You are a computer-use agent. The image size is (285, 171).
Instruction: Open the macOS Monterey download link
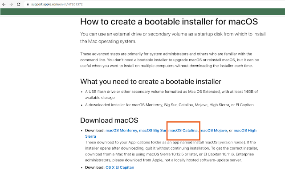(121, 131)
